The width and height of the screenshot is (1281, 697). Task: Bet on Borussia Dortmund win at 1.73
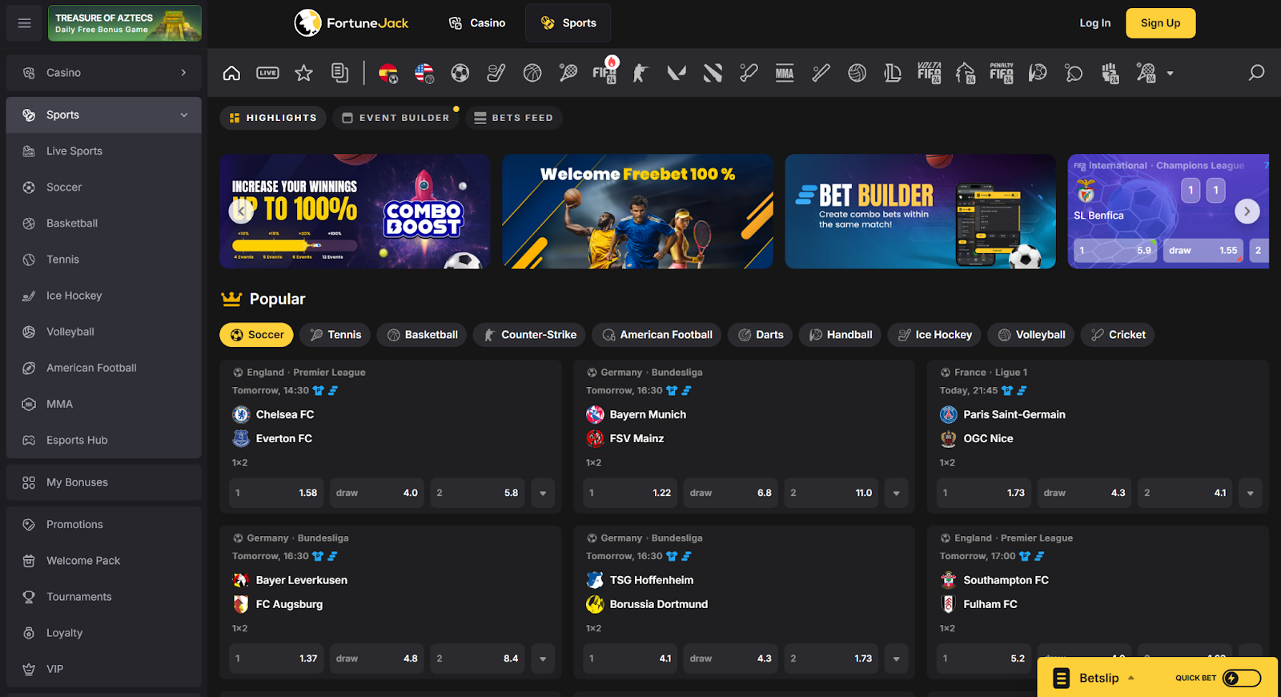(x=831, y=659)
